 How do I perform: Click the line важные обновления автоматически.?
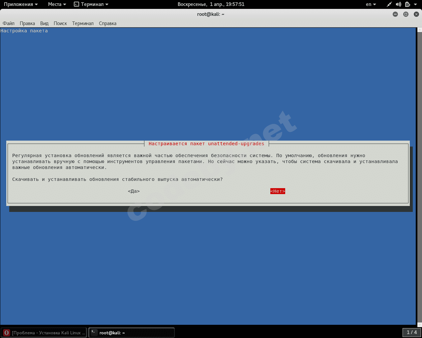[x=60, y=167]
